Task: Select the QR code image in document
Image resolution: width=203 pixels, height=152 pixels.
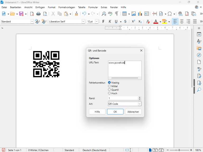Action: pyautogui.click(x=46, y=64)
